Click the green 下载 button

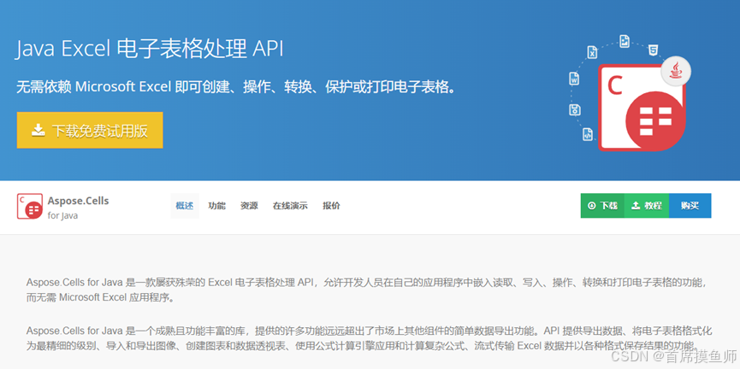point(602,206)
